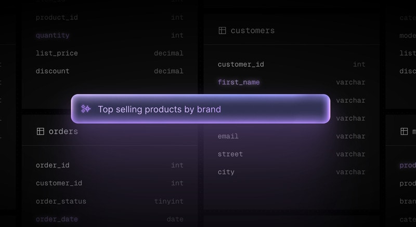Click the customers table grid icon
416x227 pixels.
222,31
